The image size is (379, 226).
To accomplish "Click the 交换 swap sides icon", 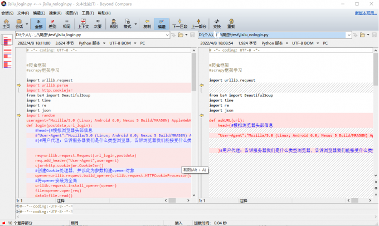I will click(217, 24).
